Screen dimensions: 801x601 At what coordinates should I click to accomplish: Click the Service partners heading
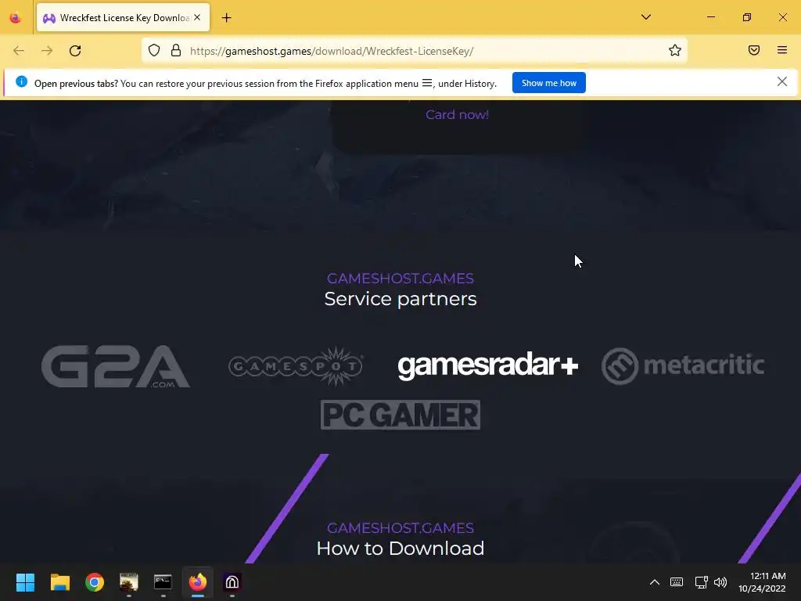[x=400, y=299]
